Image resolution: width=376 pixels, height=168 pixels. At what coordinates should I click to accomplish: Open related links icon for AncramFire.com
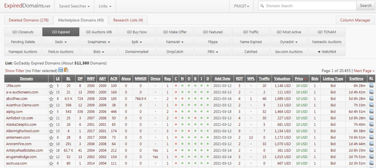pyautogui.click(x=371, y=144)
